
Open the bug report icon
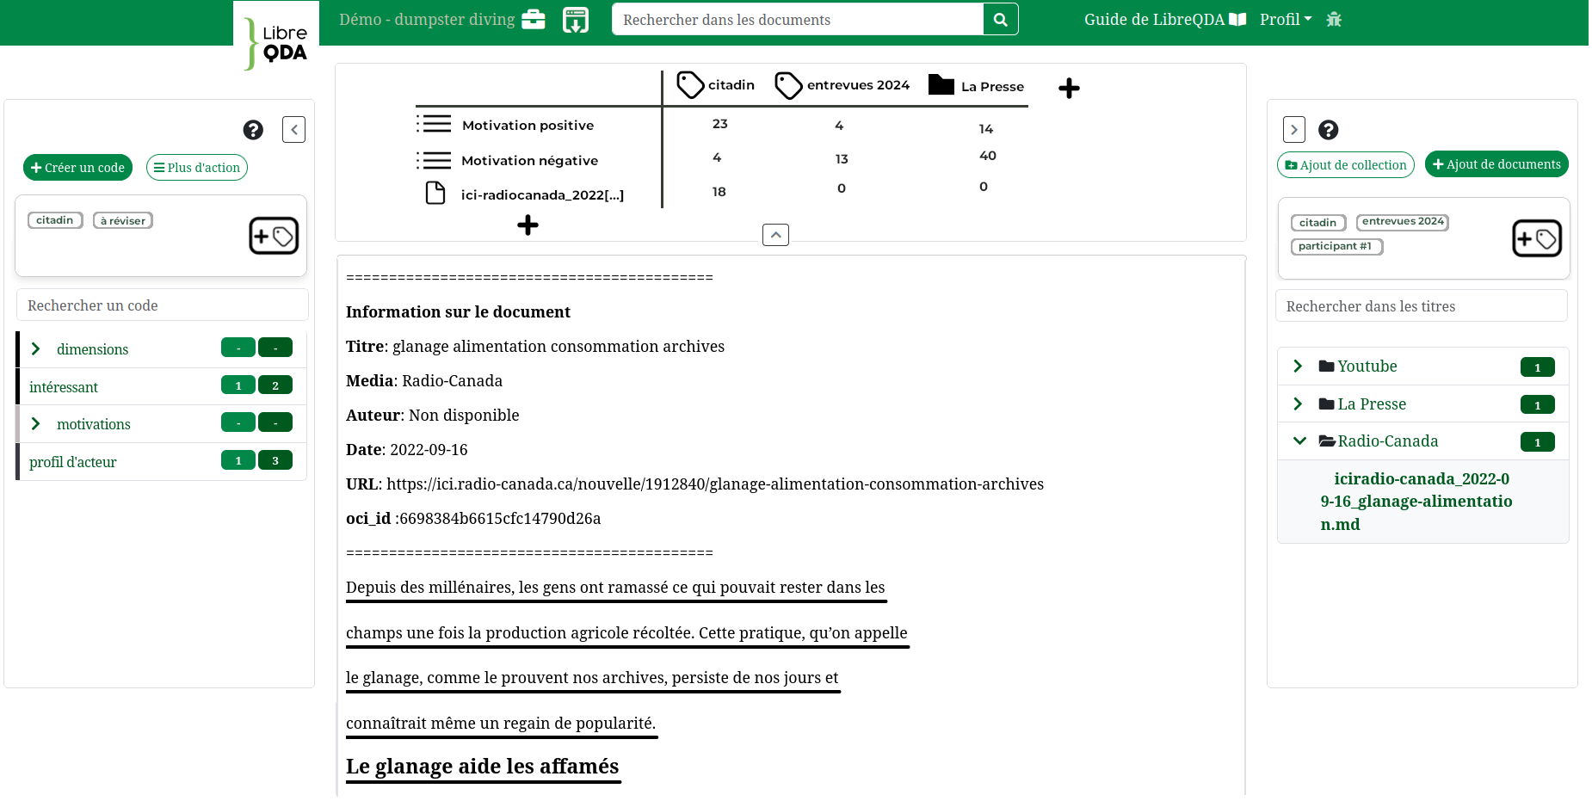point(1334,19)
